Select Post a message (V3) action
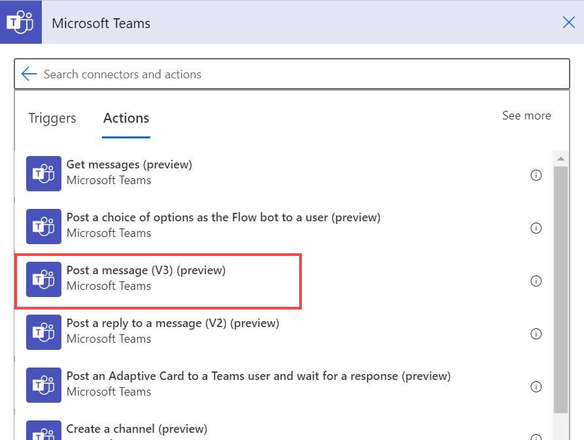The height and width of the screenshot is (440, 584). (x=146, y=270)
